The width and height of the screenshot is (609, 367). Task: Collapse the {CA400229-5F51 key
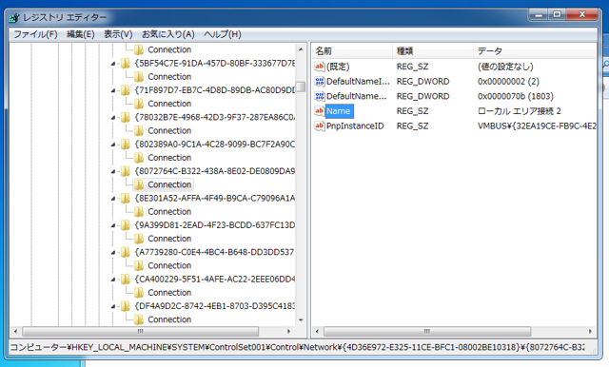click(113, 279)
